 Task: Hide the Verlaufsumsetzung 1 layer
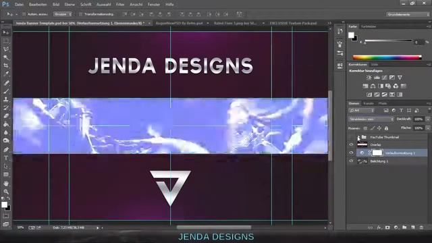point(351,153)
